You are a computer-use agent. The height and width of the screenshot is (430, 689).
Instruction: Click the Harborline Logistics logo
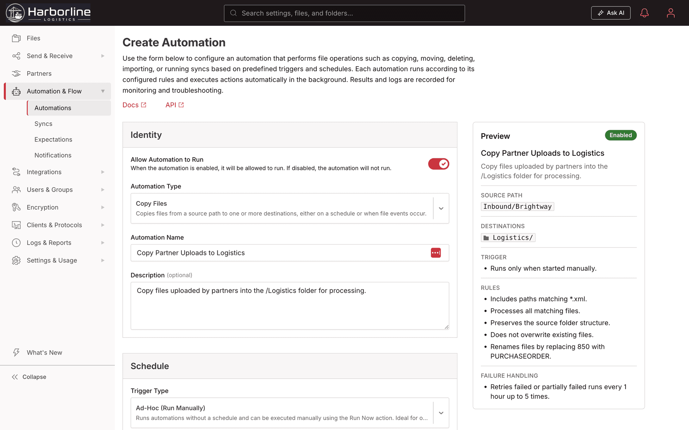tap(48, 13)
